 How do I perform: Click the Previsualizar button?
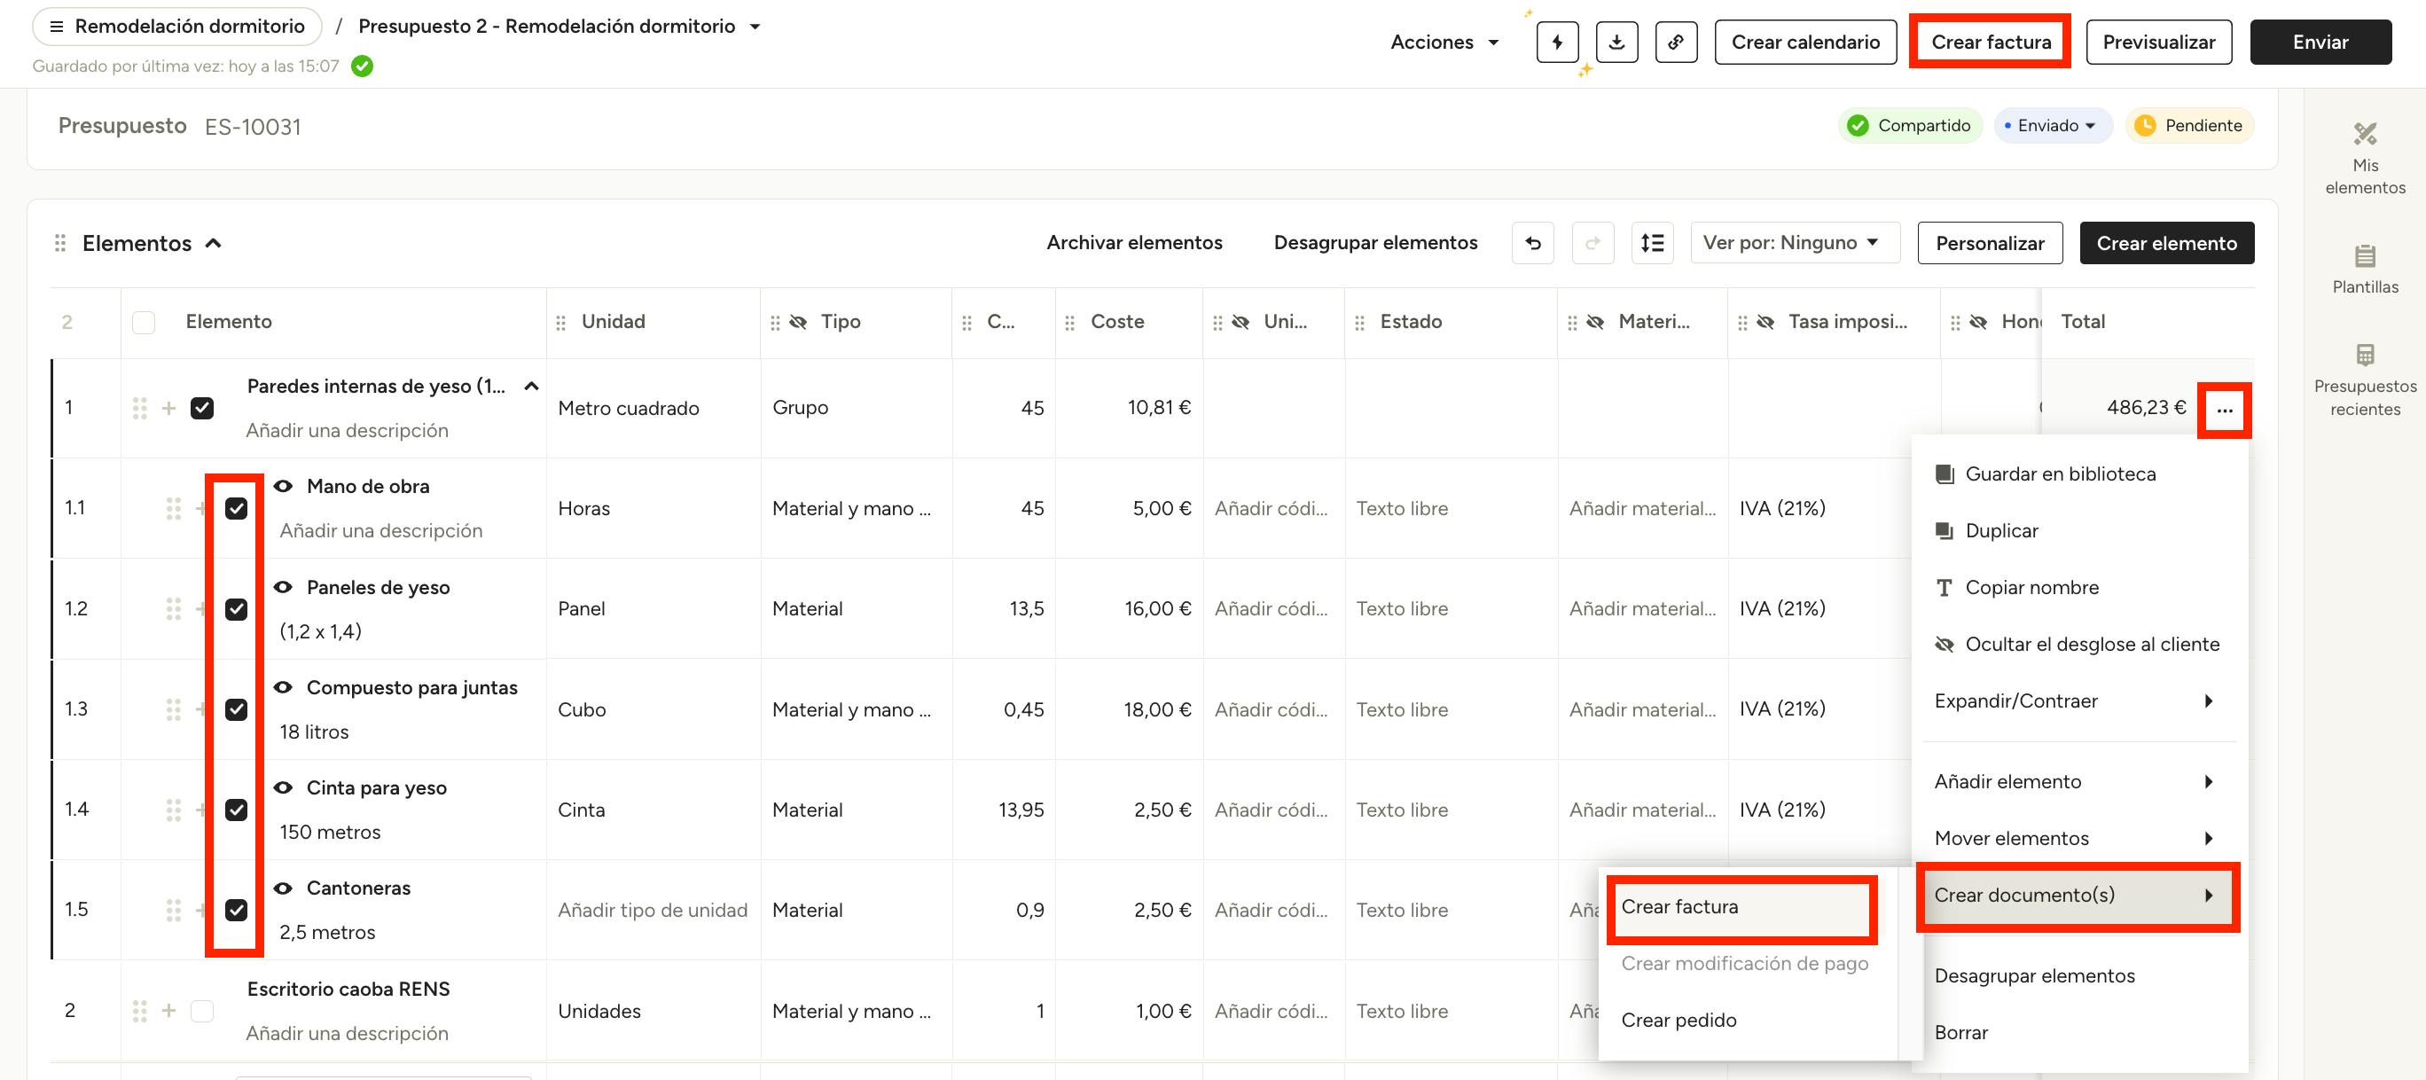coord(2157,43)
